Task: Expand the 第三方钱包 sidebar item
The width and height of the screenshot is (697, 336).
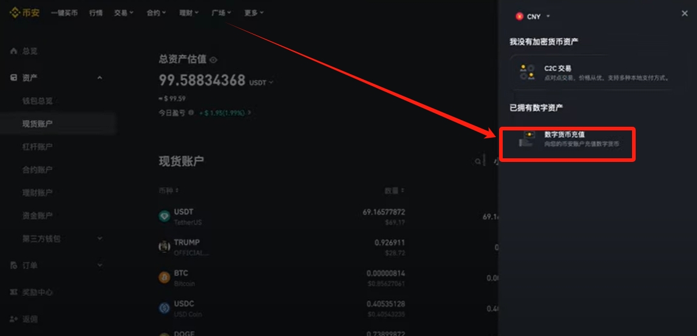Action: [x=100, y=238]
